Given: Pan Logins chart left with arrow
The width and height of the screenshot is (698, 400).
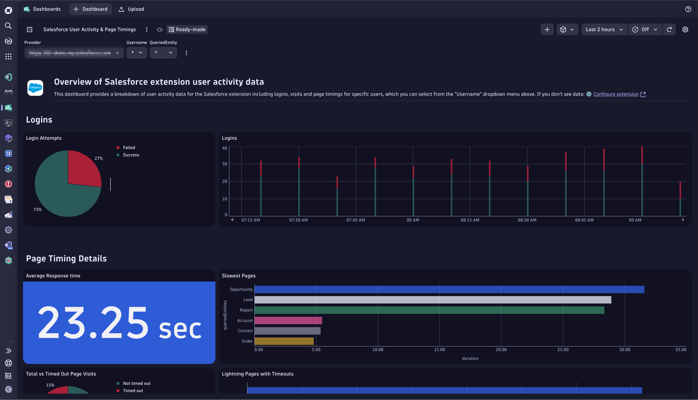Looking at the screenshot, I should tap(232, 220).
